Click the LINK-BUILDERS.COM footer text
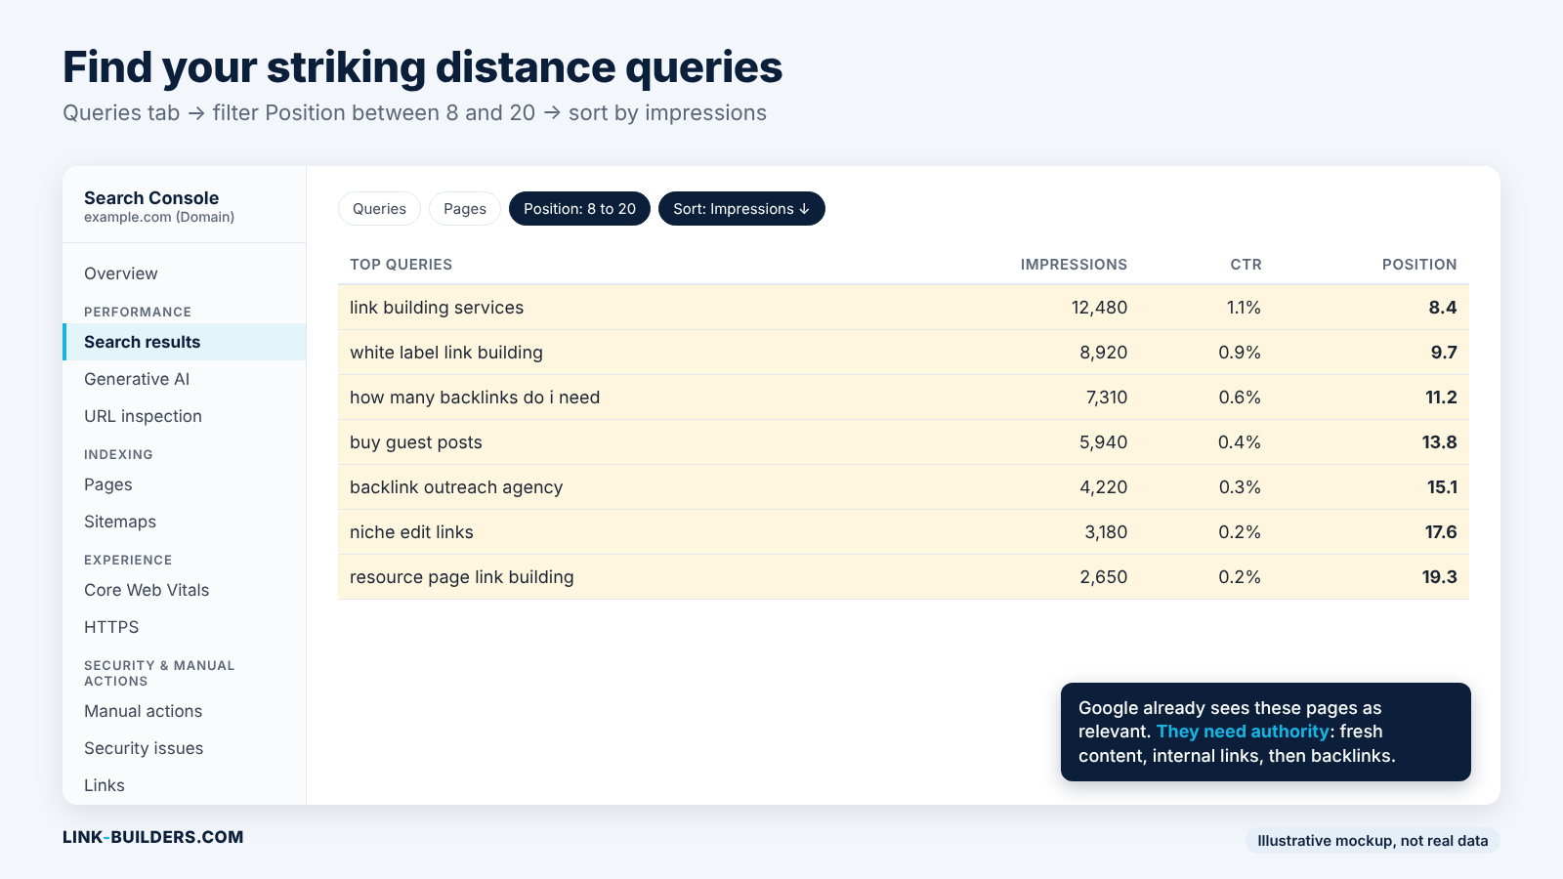Viewport: 1563px width, 879px height. coord(153,837)
